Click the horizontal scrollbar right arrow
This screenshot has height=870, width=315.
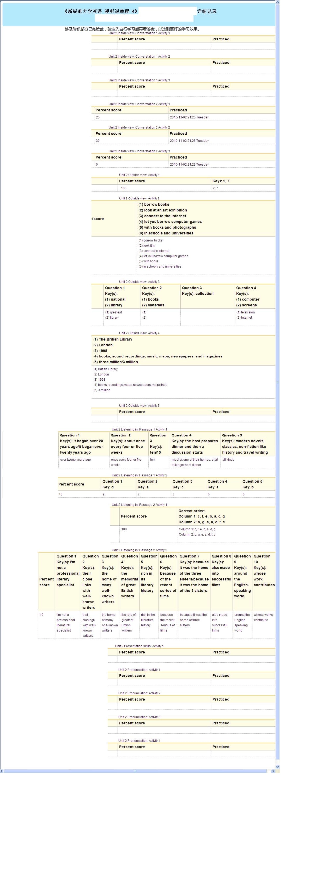[273, 771]
